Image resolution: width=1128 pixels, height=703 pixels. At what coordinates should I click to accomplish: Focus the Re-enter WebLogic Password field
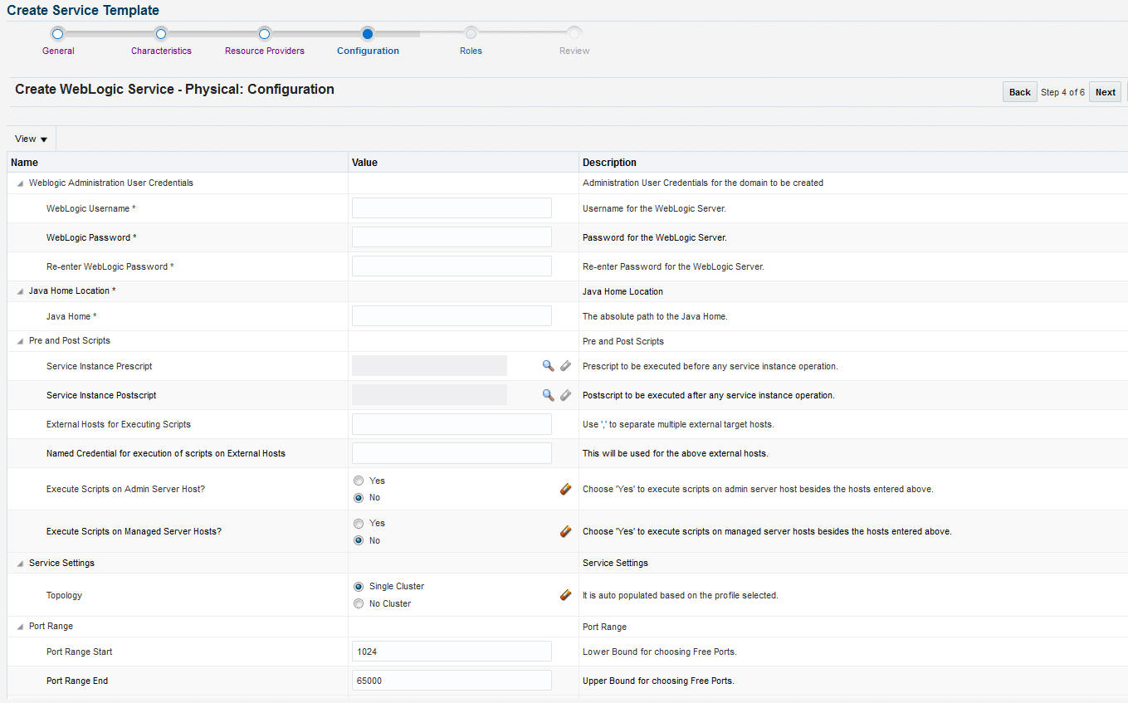point(452,266)
